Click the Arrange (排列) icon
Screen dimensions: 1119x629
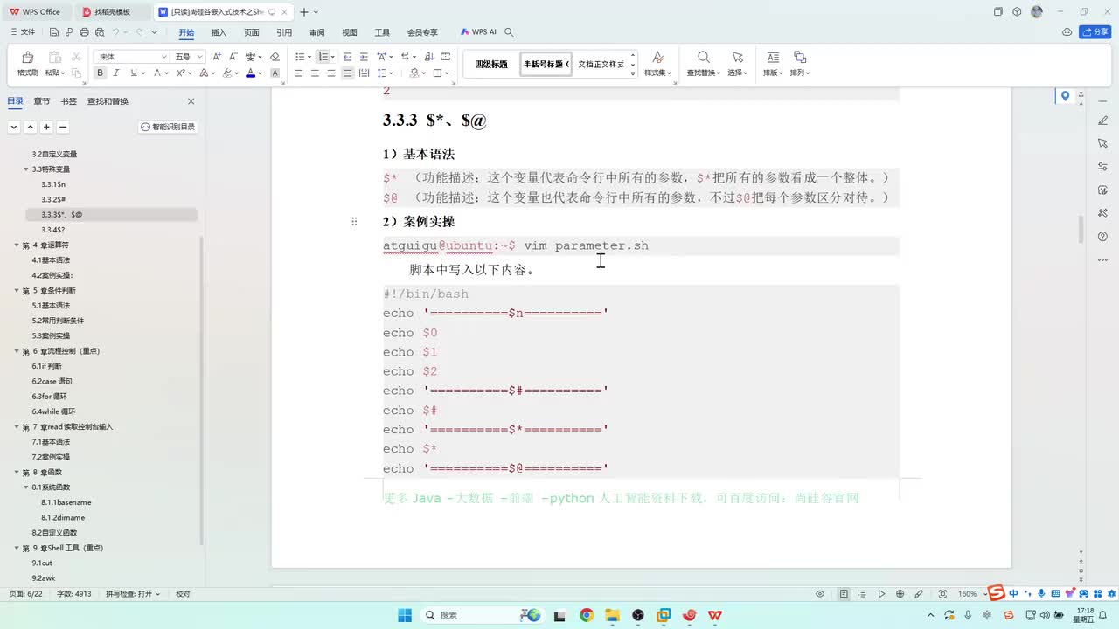(799, 57)
